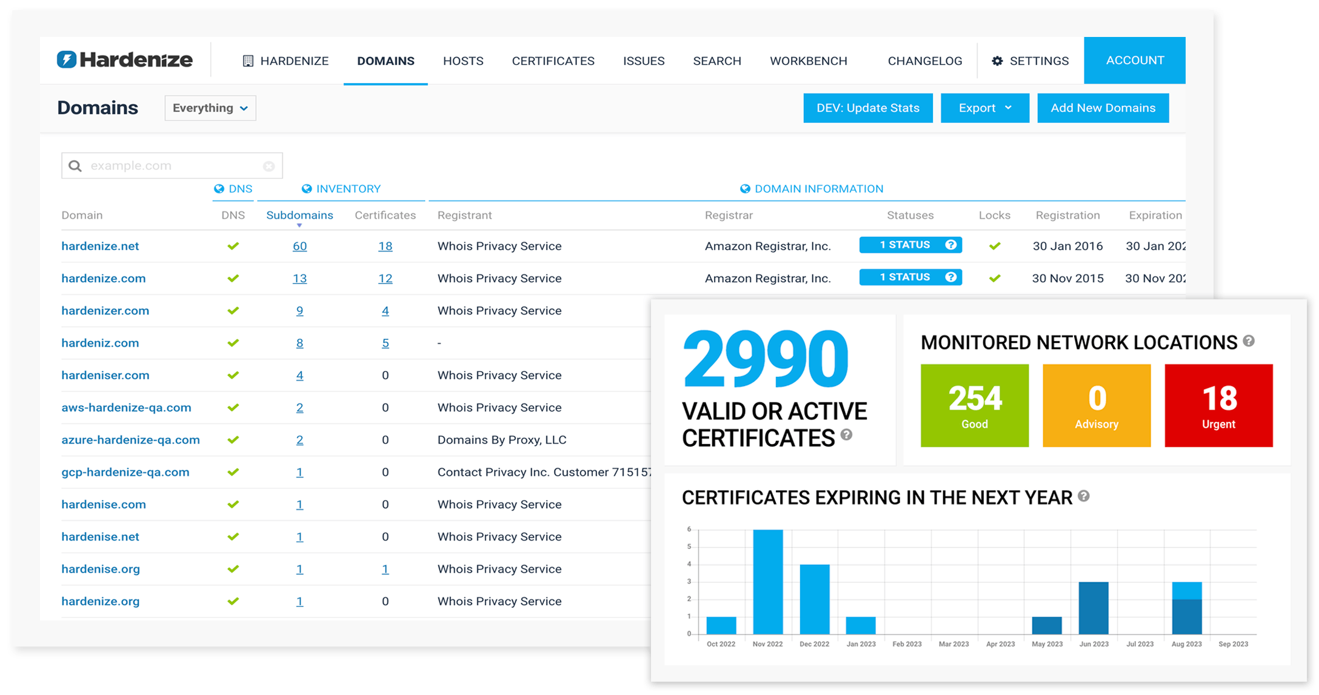The height and width of the screenshot is (695, 1319).
Task: Click the green 254 Good tile
Action: pos(975,405)
